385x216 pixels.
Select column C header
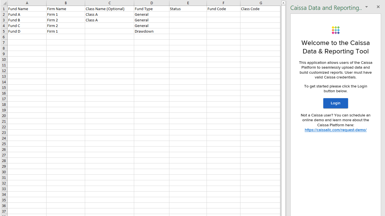tap(109, 3)
